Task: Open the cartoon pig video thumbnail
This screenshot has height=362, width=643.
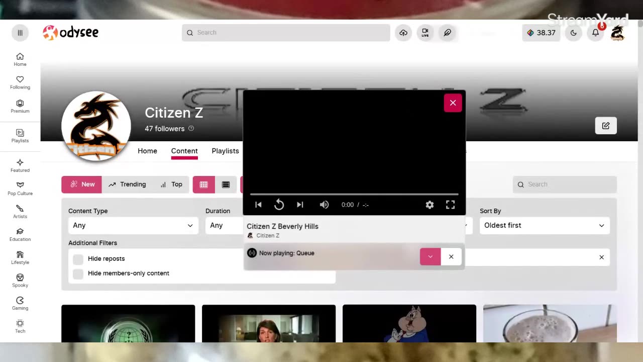Action: click(x=409, y=323)
